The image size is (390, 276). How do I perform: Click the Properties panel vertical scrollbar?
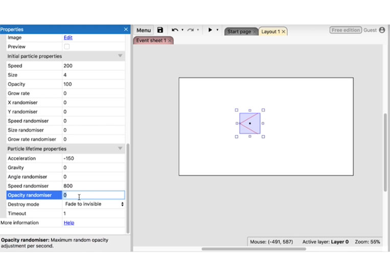coord(128,188)
